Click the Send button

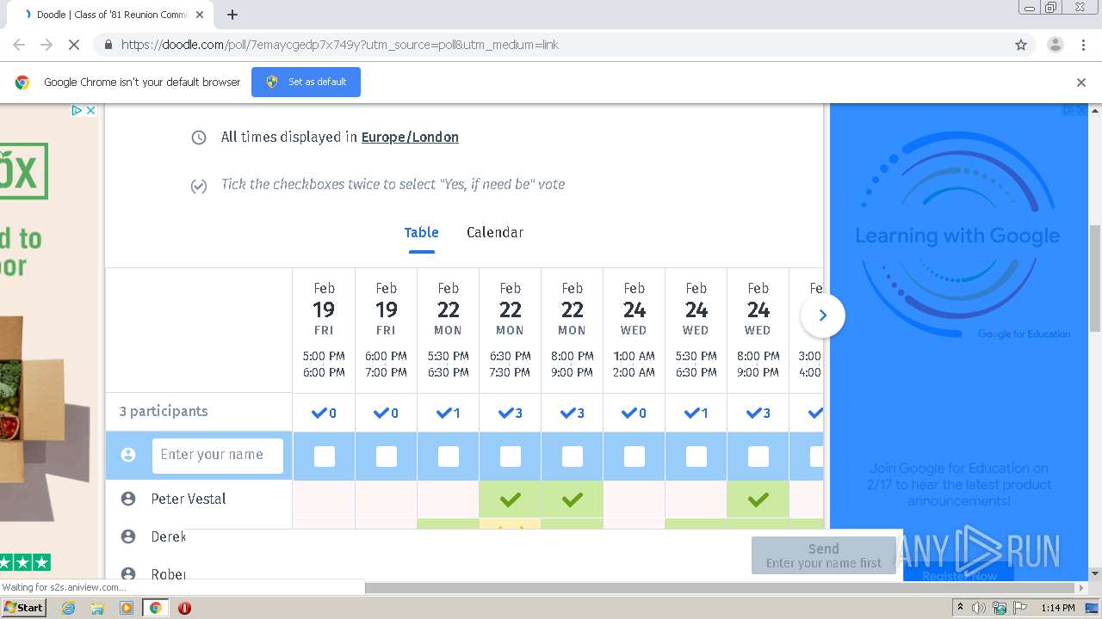coord(824,555)
